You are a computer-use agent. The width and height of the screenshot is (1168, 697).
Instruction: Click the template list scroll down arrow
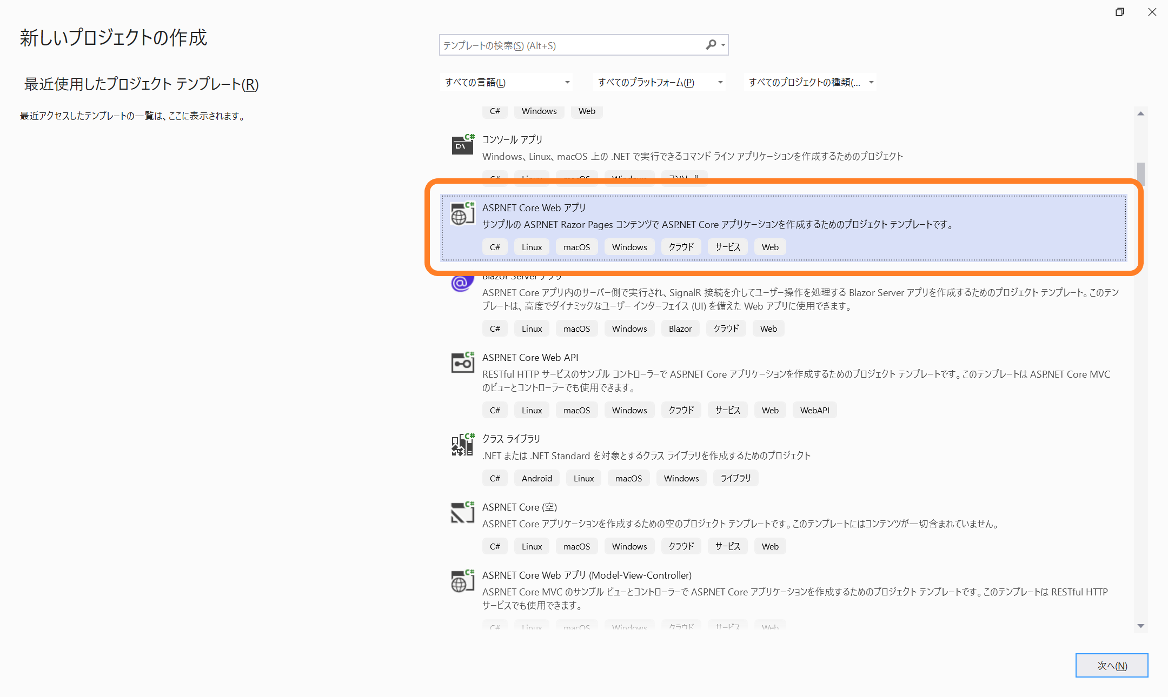pos(1141,626)
